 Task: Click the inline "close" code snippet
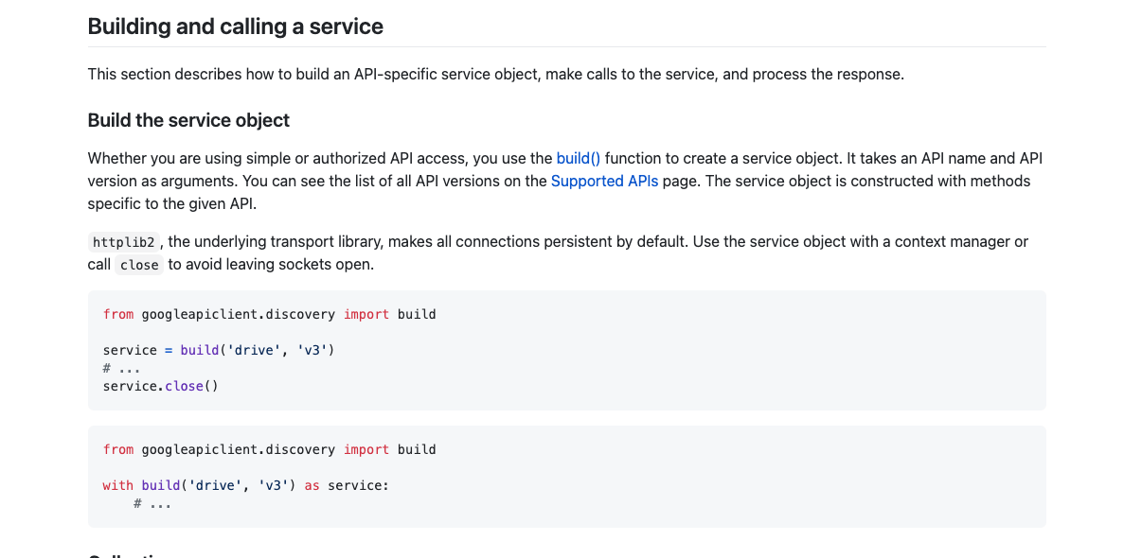(x=139, y=265)
